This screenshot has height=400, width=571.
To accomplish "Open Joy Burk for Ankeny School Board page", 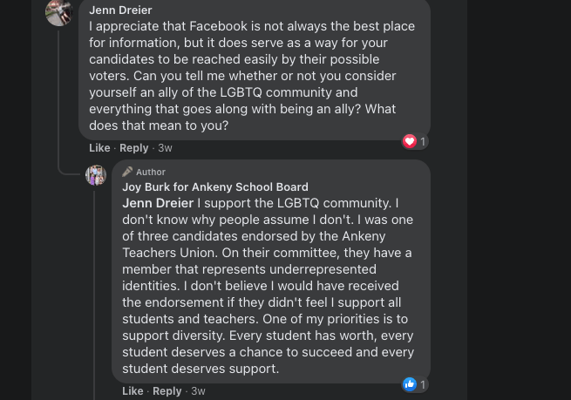I will [214, 186].
